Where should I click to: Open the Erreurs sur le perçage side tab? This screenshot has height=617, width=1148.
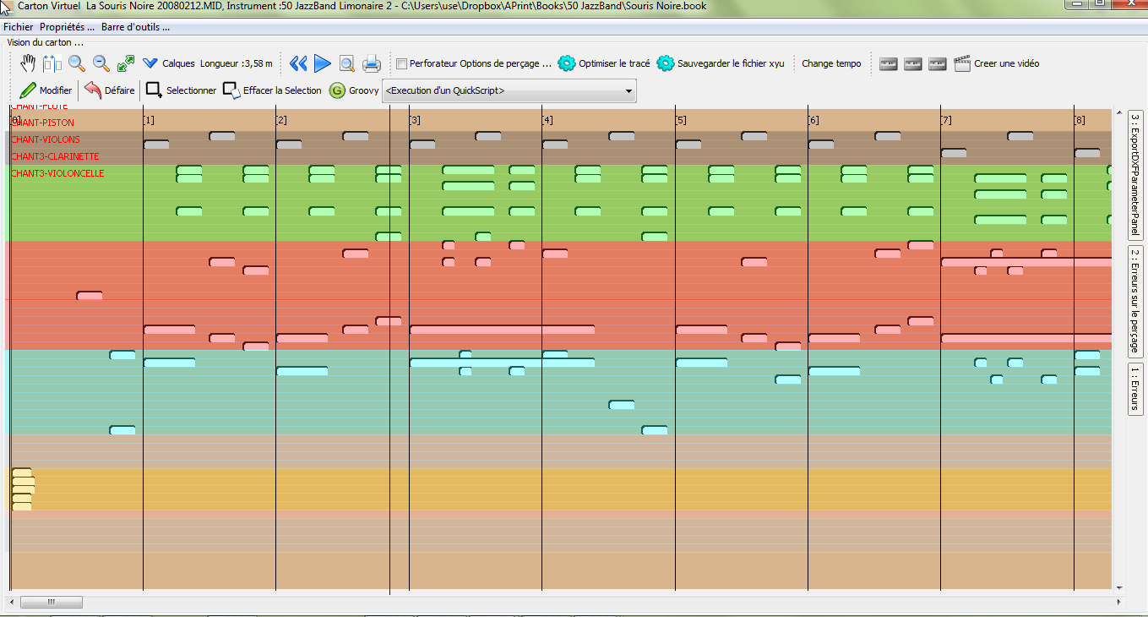tap(1135, 301)
